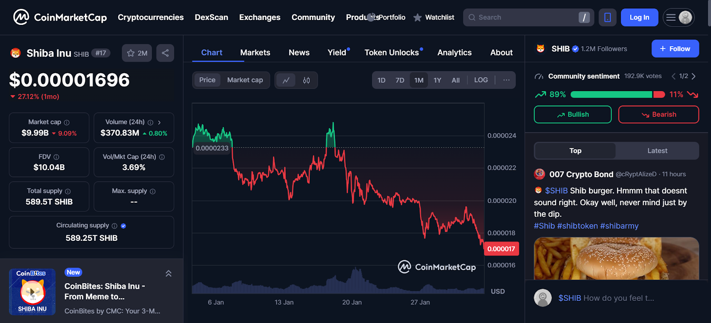Open chart more options ellipsis

pos(506,80)
